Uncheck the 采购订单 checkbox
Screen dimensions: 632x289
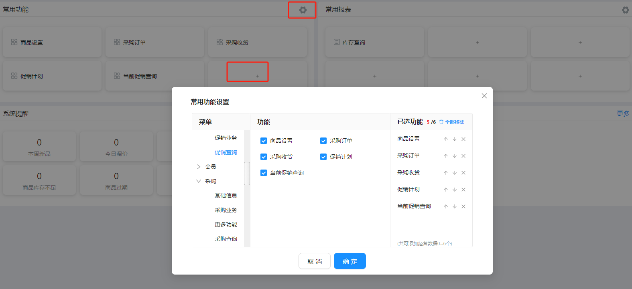323,141
